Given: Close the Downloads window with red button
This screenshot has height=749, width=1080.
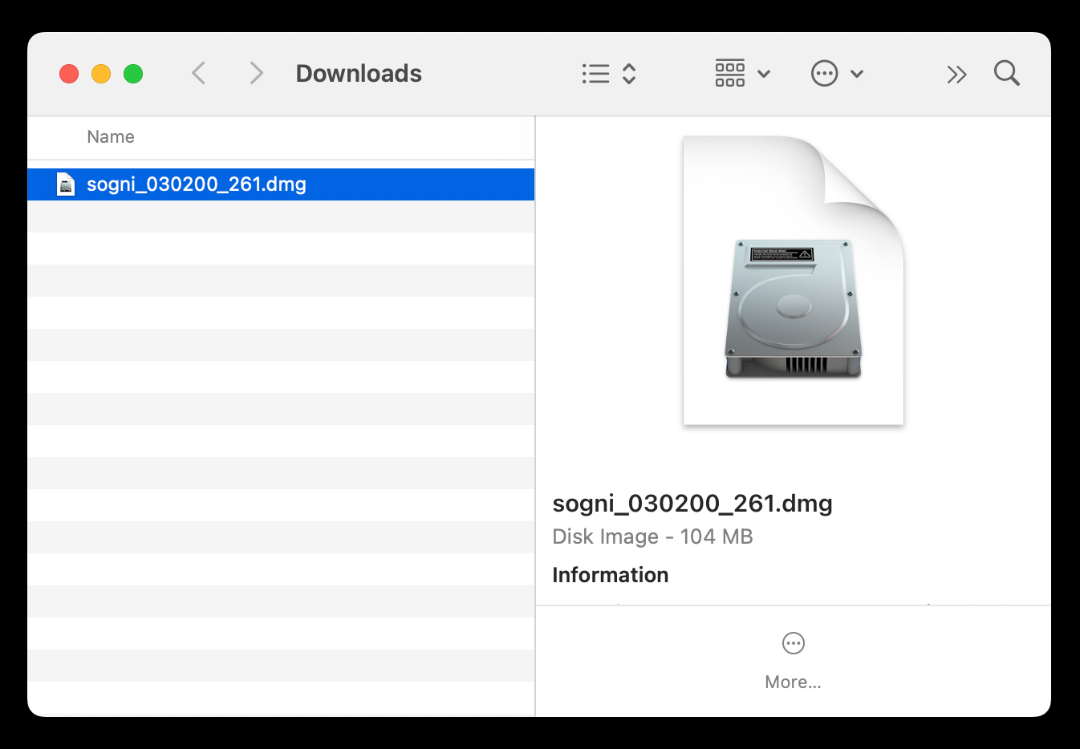Looking at the screenshot, I should coord(69,74).
